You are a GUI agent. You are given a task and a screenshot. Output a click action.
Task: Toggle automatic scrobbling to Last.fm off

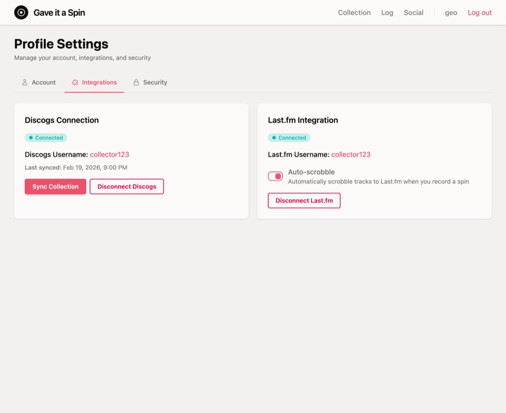click(275, 176)
